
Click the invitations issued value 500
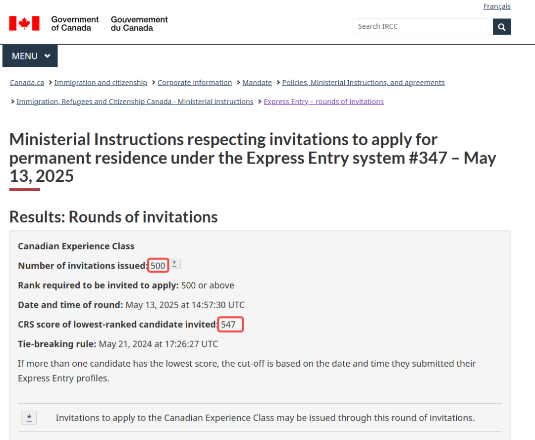click(158, 266)
